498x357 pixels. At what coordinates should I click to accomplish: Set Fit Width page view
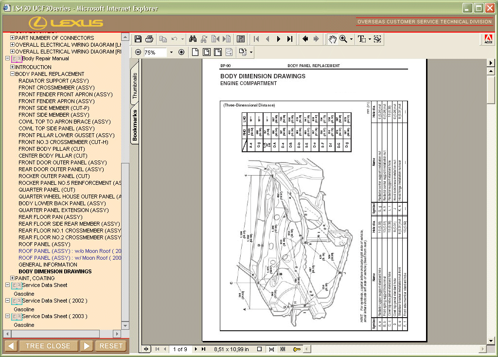click(x=218, y=52)
